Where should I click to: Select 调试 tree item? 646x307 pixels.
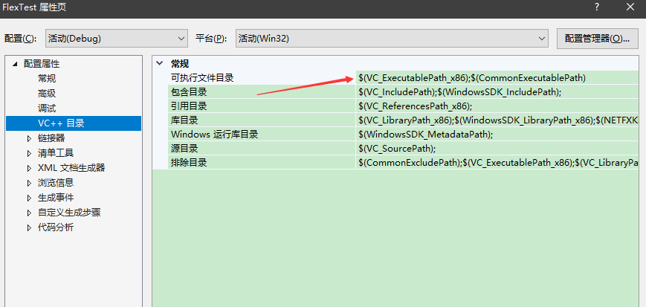click(x=47, y=109)
